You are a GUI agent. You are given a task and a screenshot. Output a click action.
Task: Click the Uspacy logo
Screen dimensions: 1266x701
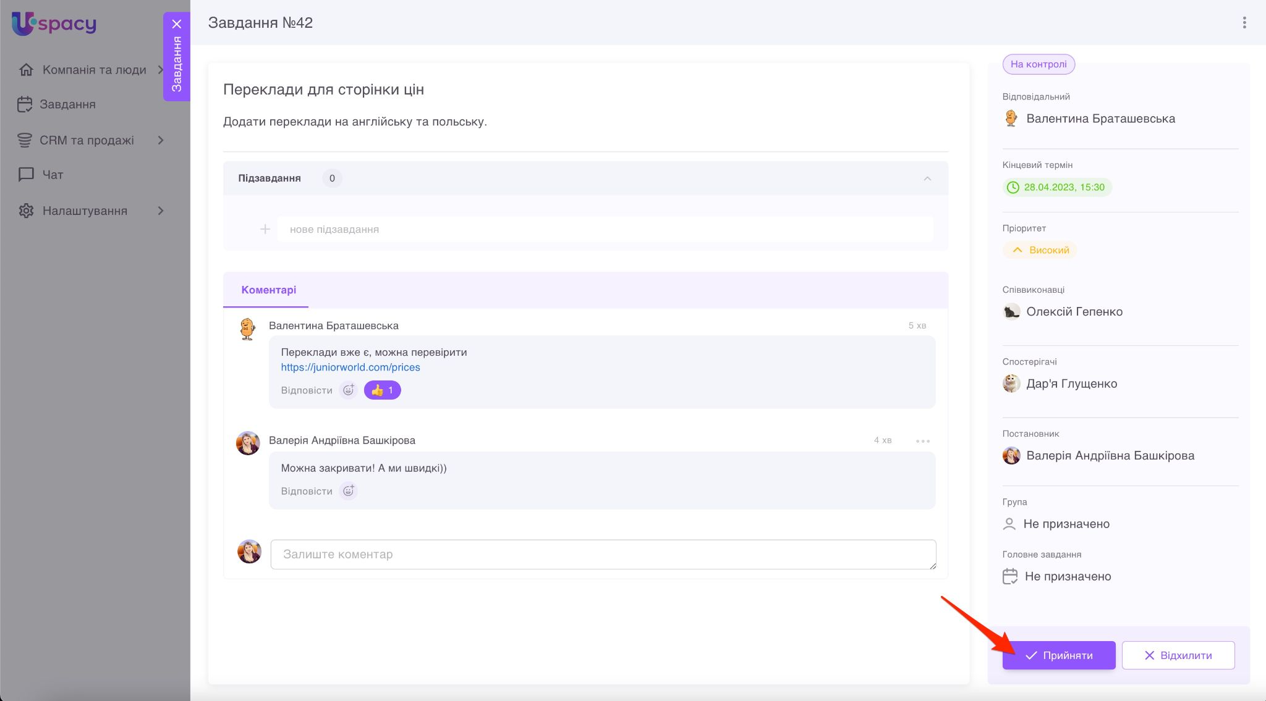54,24
